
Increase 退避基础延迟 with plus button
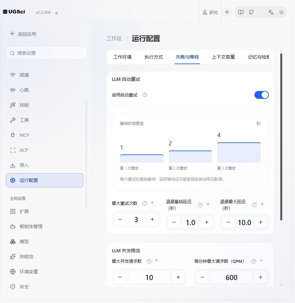click(x=207, y=222)
